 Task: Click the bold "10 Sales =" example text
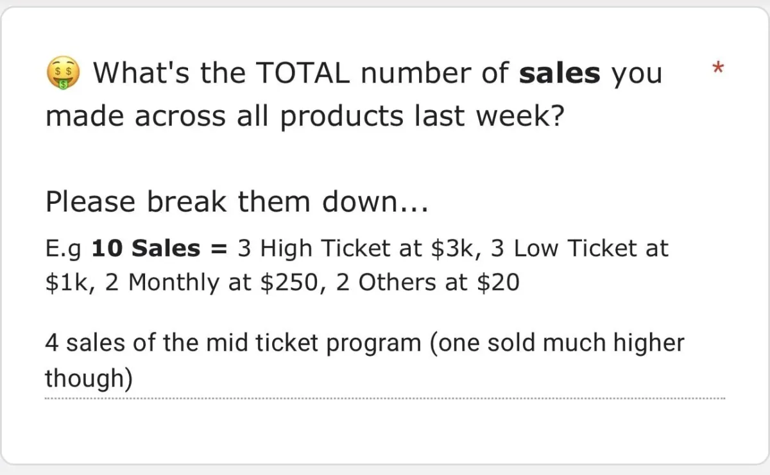point(160,249)
